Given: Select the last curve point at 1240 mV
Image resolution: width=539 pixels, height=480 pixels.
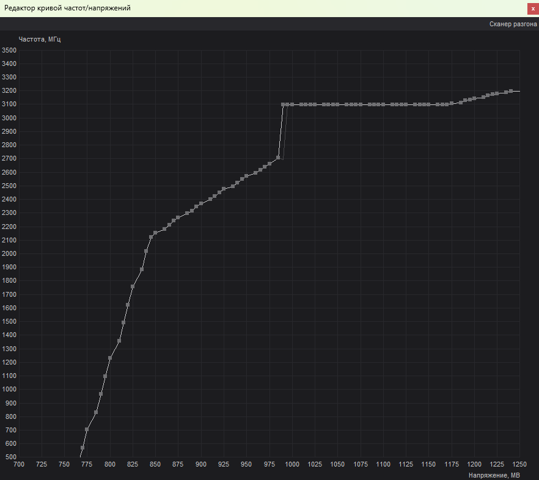Looking at the screenshot, I should [x=511, y=91].
